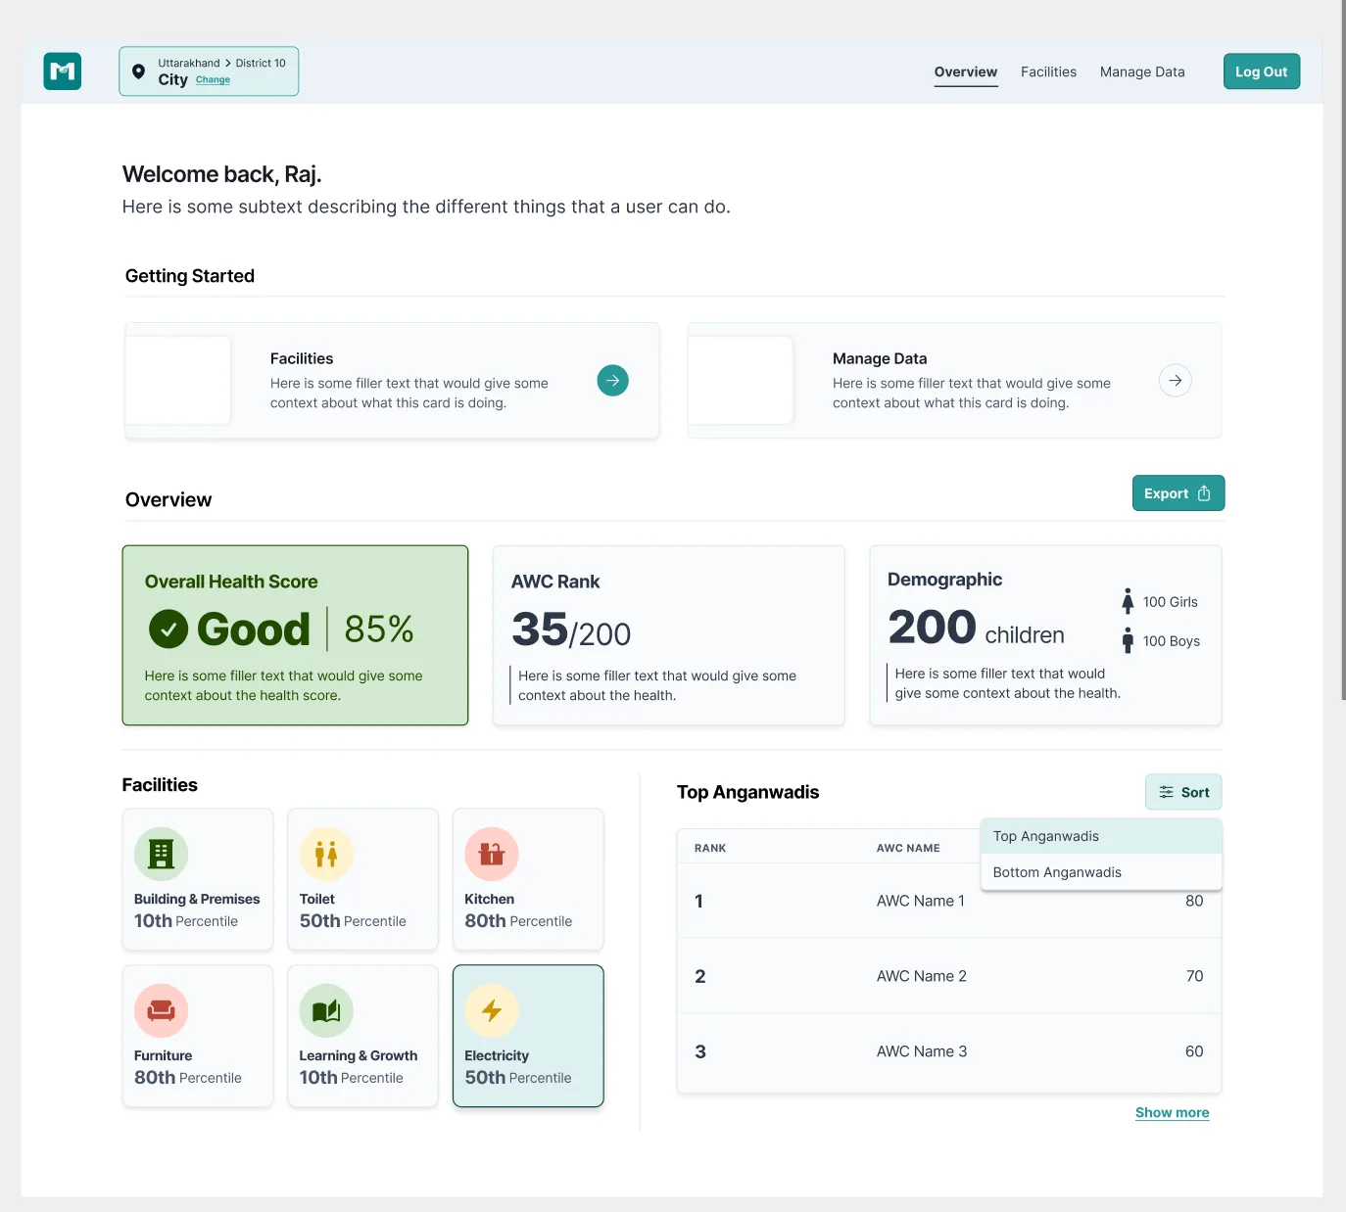
Task: Click the Toilet 50th Percentile text
Action: pyautogui.click(x=353, y=921)
